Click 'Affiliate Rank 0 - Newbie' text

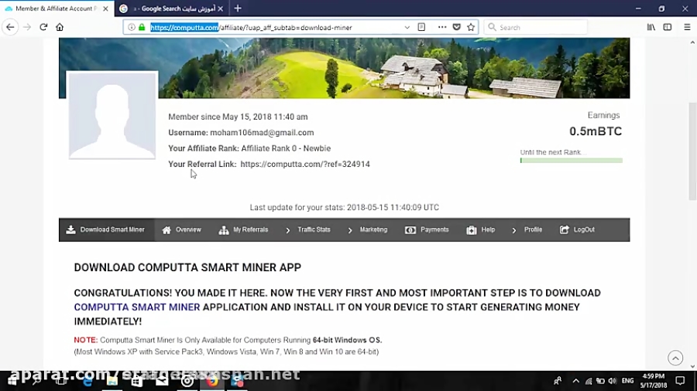[x=286, y=148]
